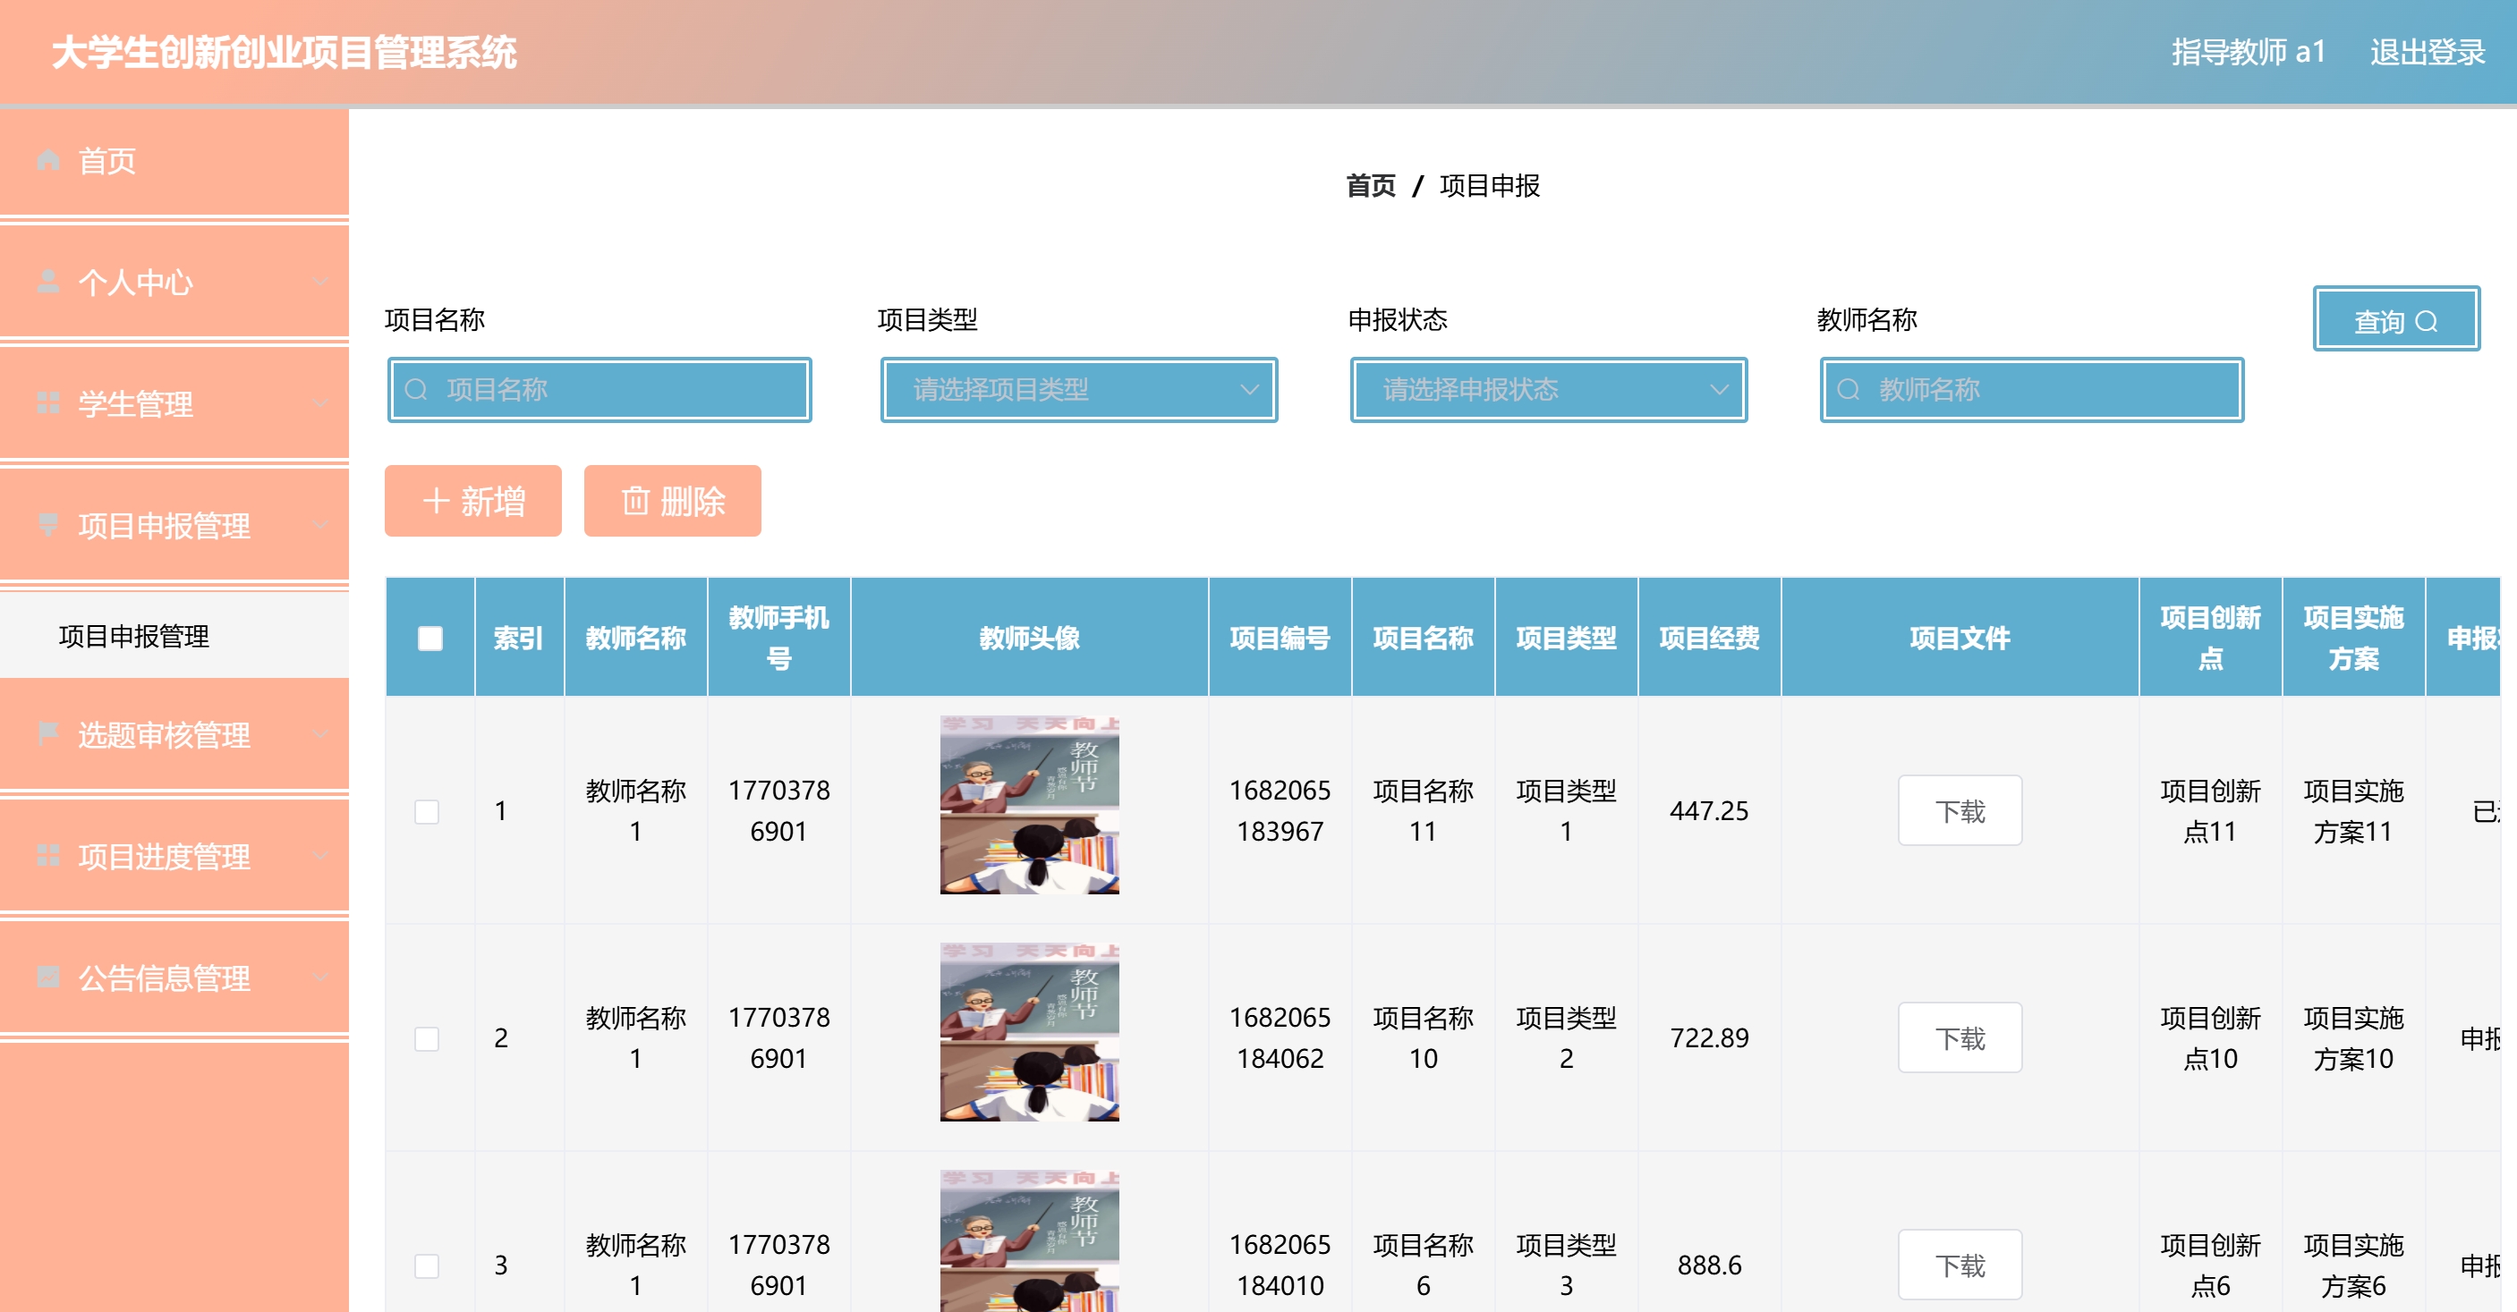Viewport: 2517px width, 1312px height.
Task: Open the teacher avatar in row 3
Action: pyautogui.click(x=1030, y=1240)
